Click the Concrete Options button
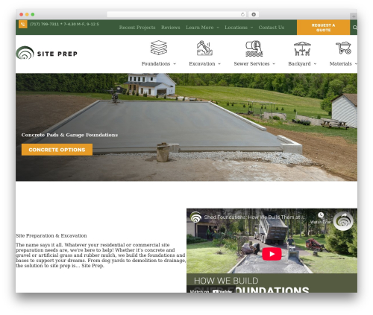This screenshot has width=373, height=315. point(57,150)
